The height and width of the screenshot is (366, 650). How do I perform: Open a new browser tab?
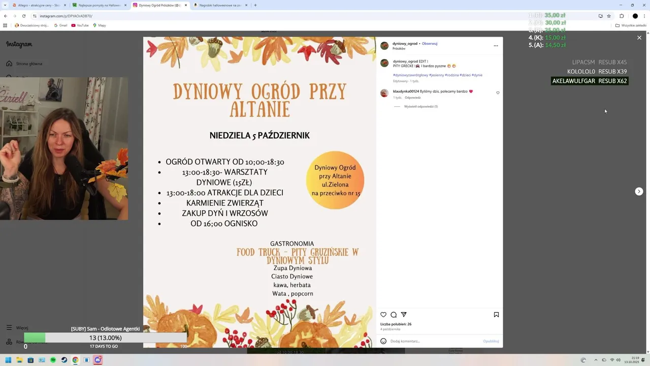click(x=255, y=5)
